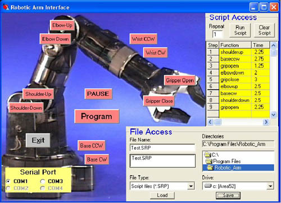281x203 pixels.
Task: Select the Robotic_Arm folder
Action: point(238,168)
